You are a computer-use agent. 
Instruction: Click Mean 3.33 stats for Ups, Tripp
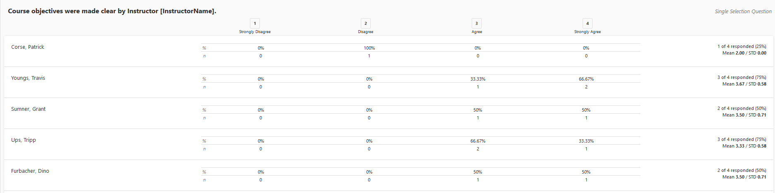pos(744,146)
